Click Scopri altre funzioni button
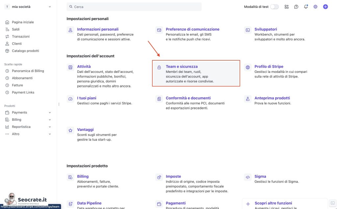 click(x=273, y=203)
